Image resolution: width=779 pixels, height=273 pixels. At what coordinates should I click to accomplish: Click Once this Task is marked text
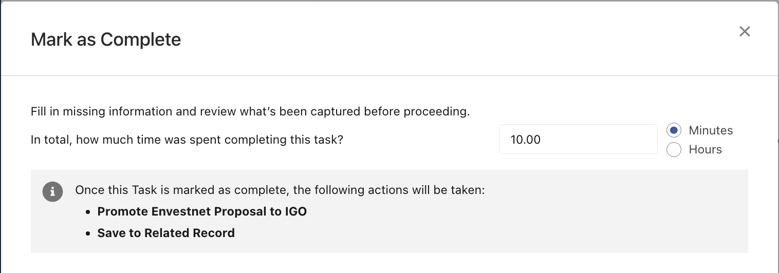pyautogui.click(x=280, y=190)
